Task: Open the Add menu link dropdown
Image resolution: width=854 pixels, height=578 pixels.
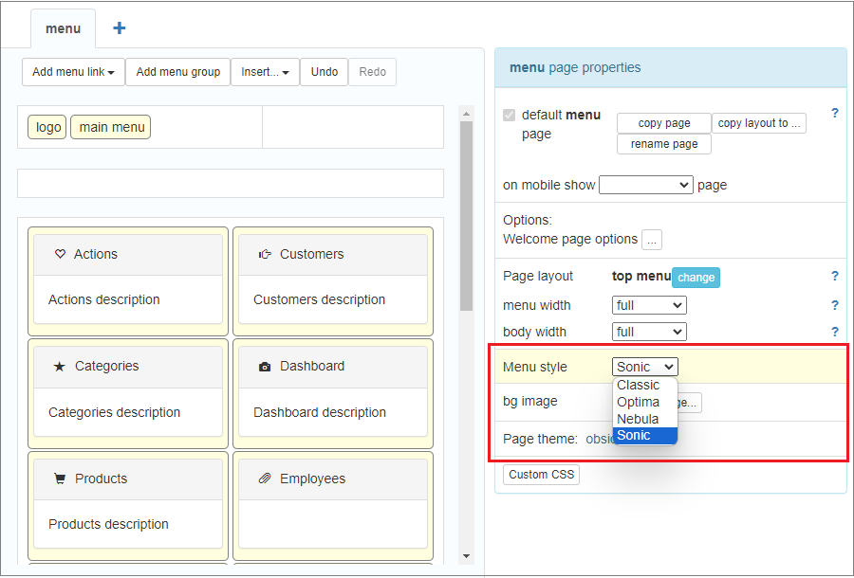Action: [x=73, y=72]
